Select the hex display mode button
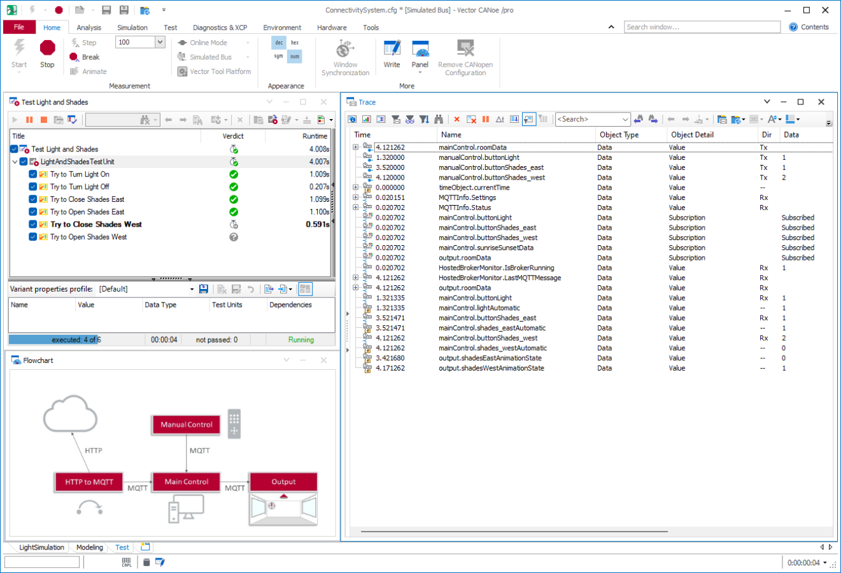This screenshot has width=841, height=573. coord(295,43)
